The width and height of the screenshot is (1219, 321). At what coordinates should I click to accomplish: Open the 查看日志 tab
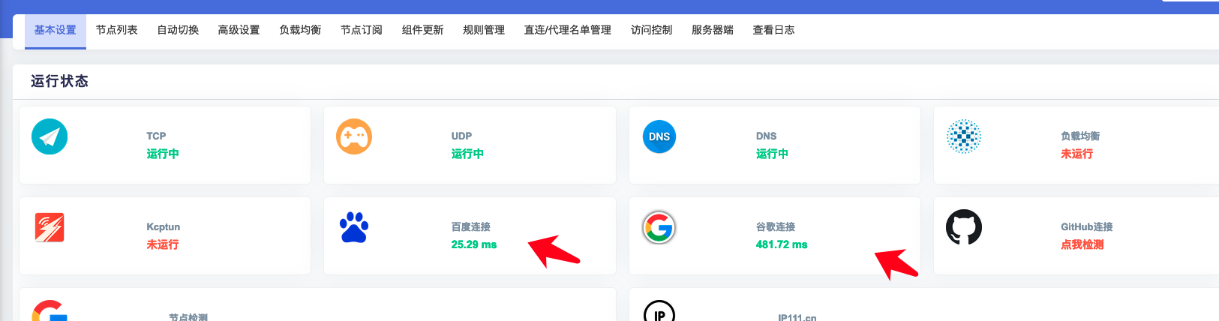(773, 30)
